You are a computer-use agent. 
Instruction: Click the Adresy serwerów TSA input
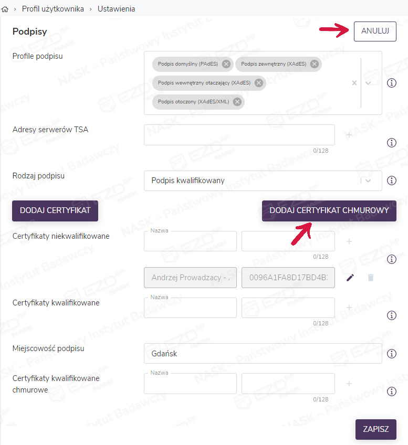[x=239, y=135]
